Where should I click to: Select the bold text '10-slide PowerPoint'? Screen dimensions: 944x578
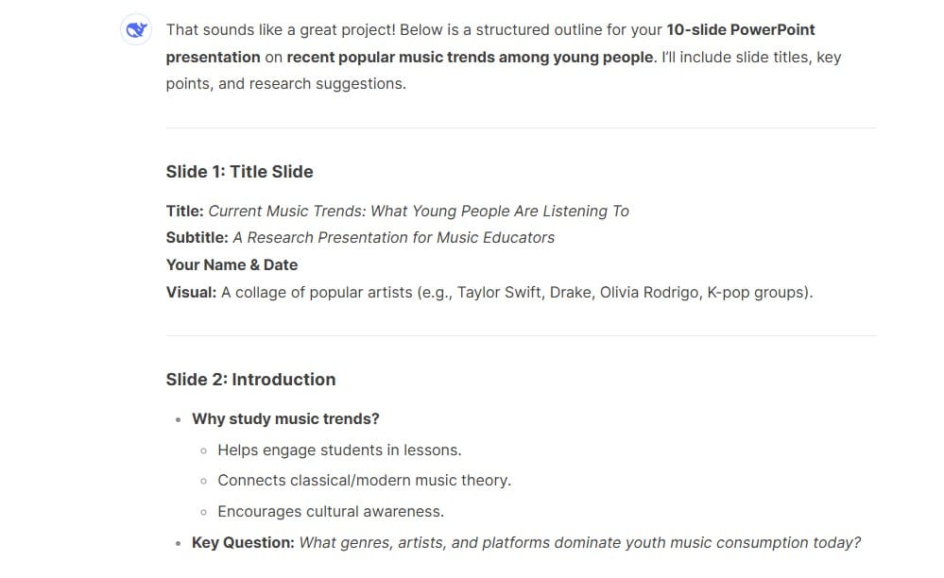[741, 30]
